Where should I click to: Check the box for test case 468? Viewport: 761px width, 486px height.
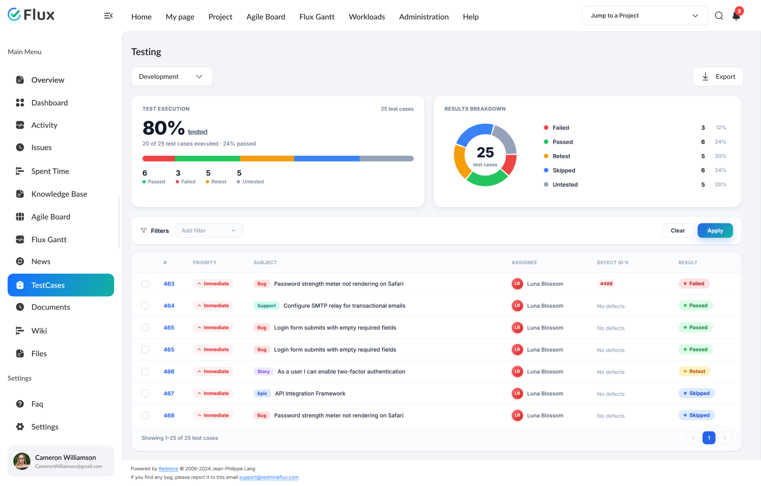pos(145,415)
